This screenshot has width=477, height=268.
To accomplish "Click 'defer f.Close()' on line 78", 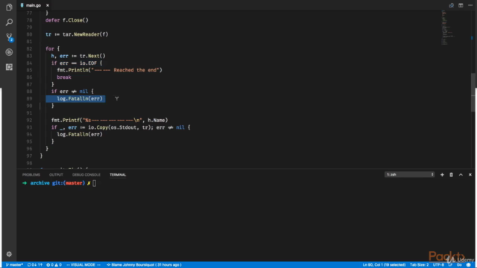I will click(67, 20).
